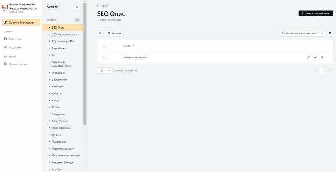Click the sidebar vertical scrollbar

coord(85,64)
